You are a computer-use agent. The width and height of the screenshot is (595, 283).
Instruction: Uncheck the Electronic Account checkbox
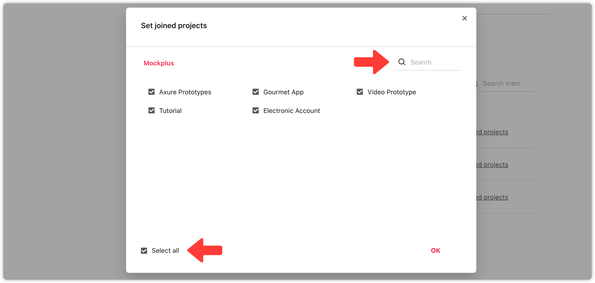[256, 110]
